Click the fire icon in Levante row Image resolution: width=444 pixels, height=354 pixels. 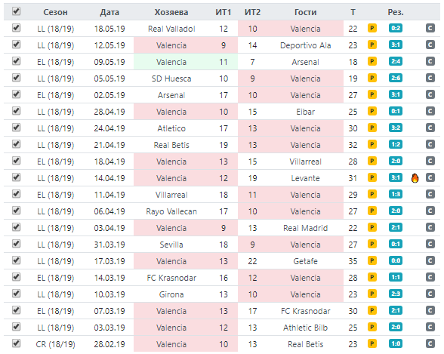coord(415,178)
